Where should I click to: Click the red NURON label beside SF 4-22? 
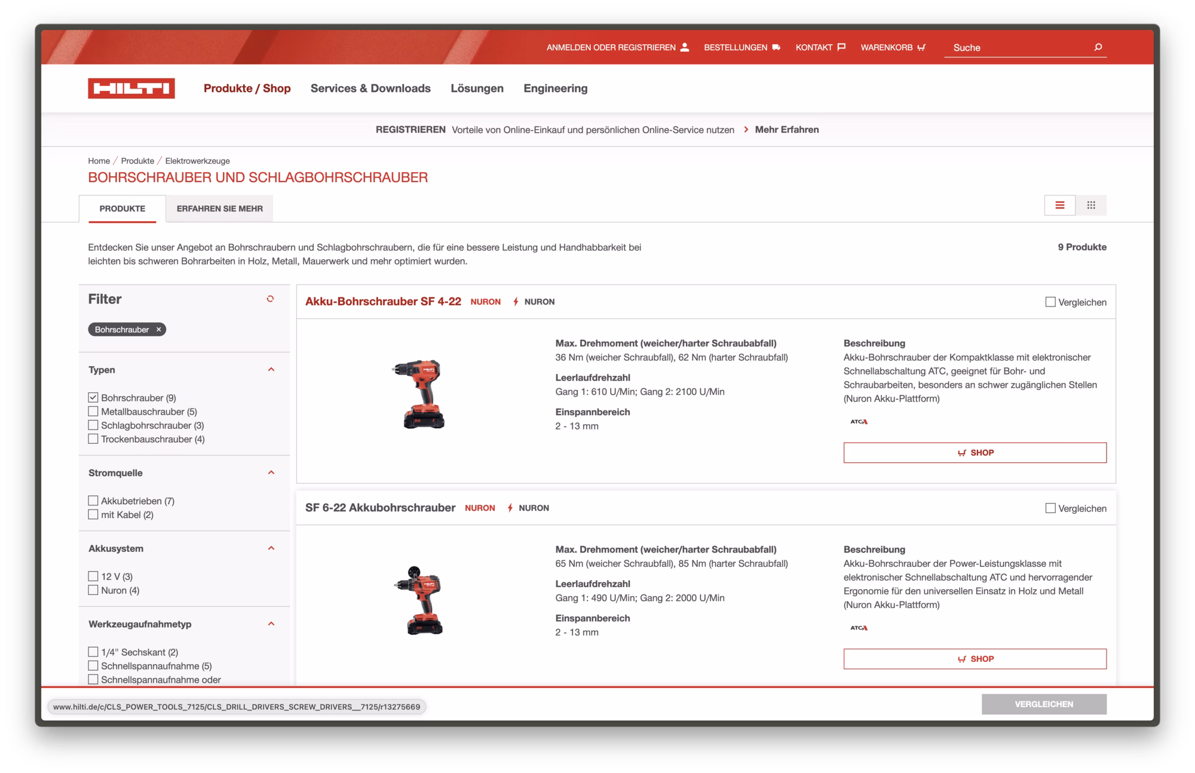485,302
